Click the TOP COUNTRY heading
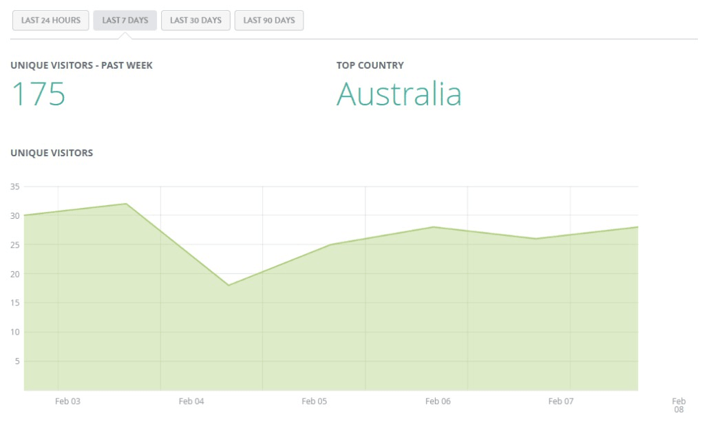Screen dimensions: 702x424 click(x=370, y=65)
